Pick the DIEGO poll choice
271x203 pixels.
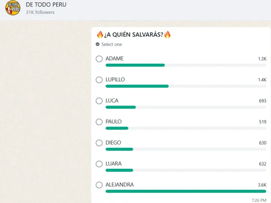pos(99,143)
